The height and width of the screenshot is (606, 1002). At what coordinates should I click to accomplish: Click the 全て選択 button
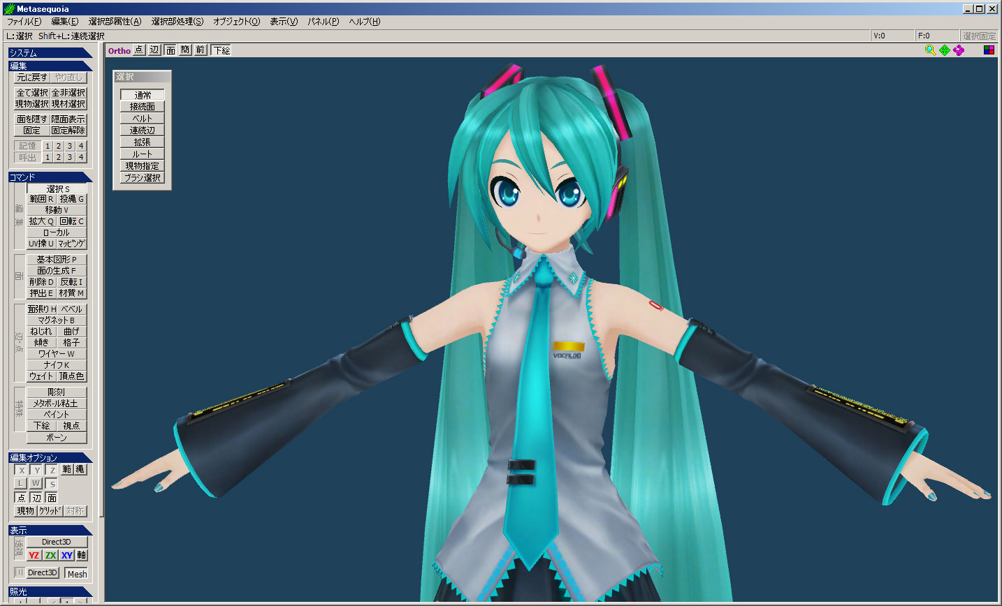32,93
